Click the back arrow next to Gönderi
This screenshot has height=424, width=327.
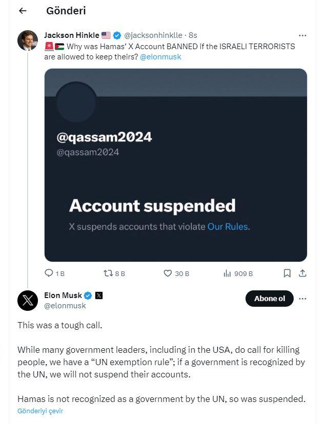[x=23, y=11]
